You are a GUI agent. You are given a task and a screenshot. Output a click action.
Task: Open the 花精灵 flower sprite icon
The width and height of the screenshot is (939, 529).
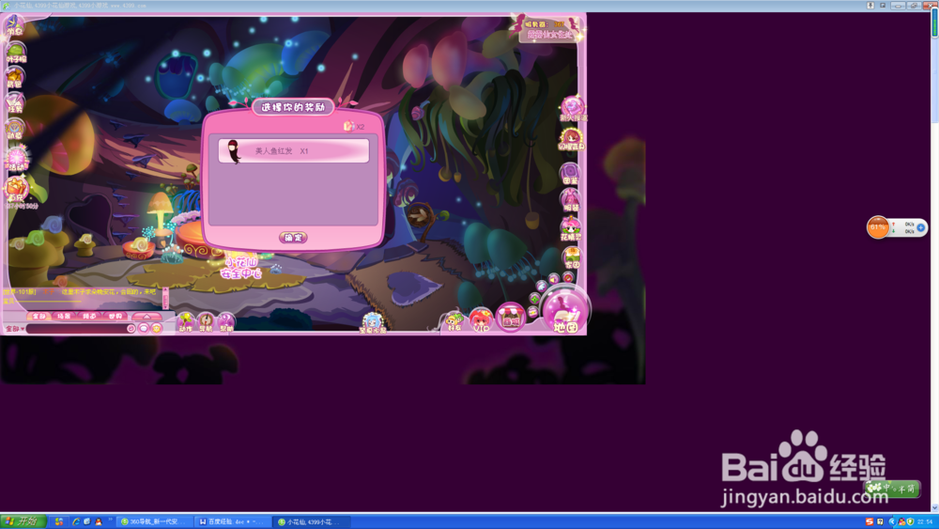point(570,228)
